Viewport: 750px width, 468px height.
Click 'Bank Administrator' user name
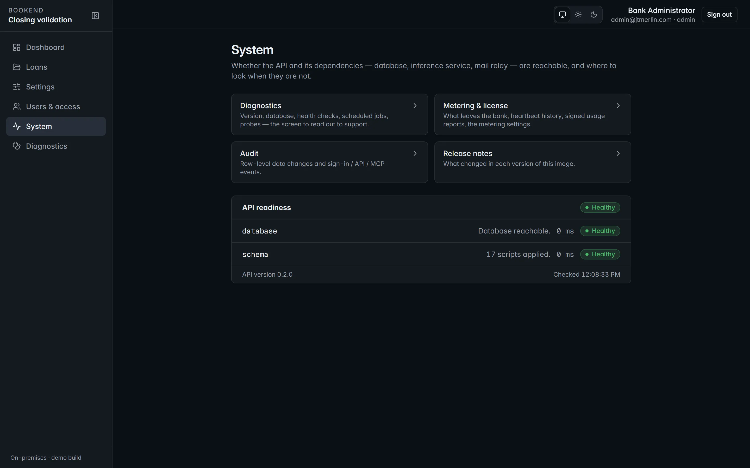[661, 10]
